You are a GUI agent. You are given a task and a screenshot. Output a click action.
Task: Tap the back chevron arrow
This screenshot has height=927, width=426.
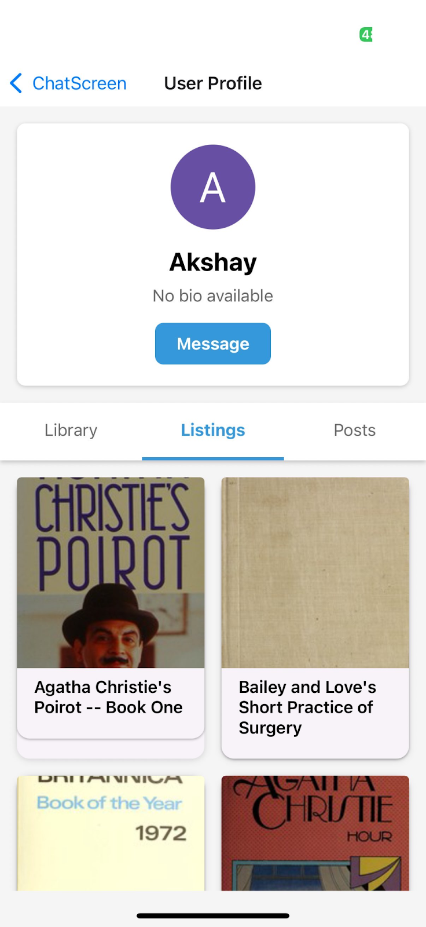(x=16, y=83)
